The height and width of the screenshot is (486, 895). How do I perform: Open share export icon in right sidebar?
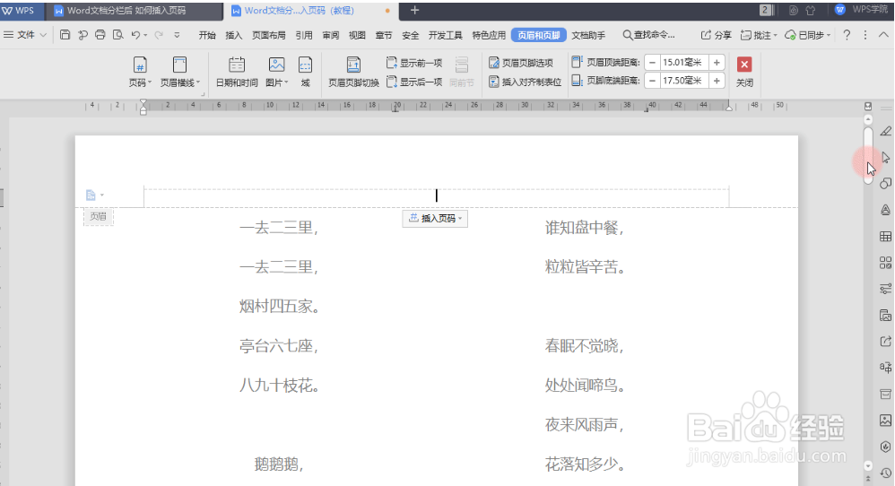click(x=885, y=341)
